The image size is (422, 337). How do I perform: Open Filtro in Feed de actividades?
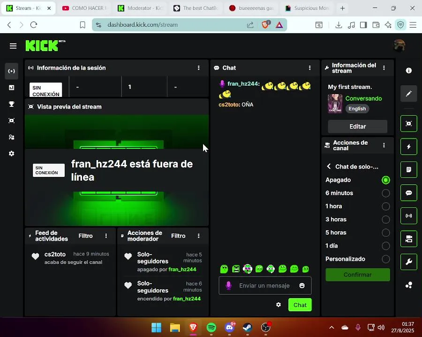click(x=85, y=236)
